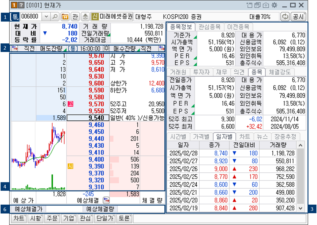
Task: Select the 투자자 tab
Action: (201, 72)
